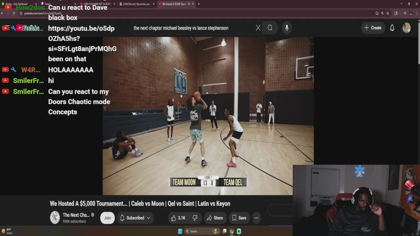Open the Task View icon in the taskbar
Viewport: 420px width, 236px height.
[x=224, y=231]
